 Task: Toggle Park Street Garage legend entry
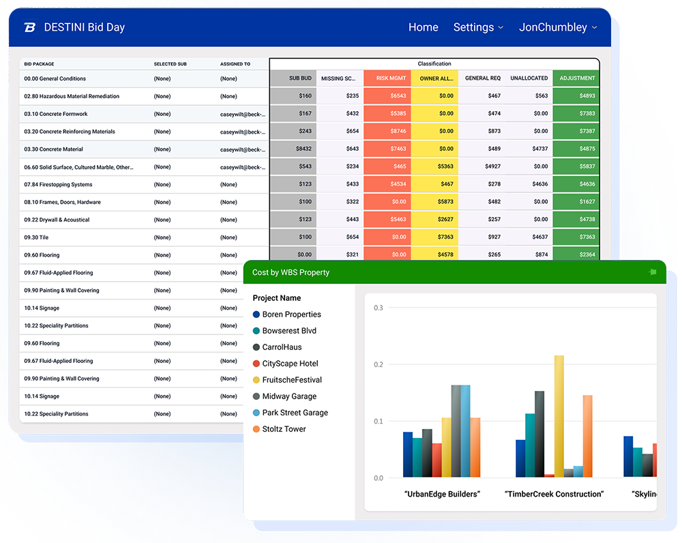[x=290, y=413]
